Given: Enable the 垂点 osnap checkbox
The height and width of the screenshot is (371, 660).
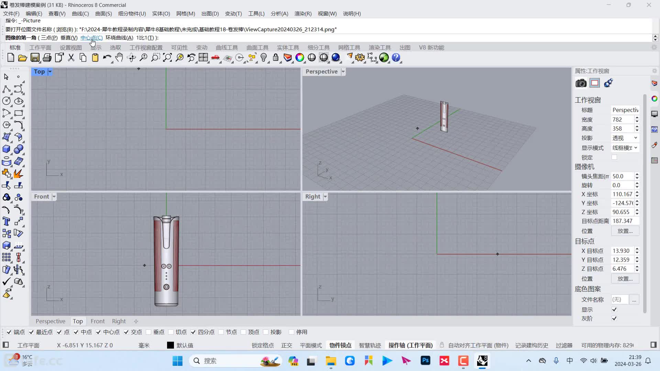Looking at the screenshot, I should pos(148,332).
